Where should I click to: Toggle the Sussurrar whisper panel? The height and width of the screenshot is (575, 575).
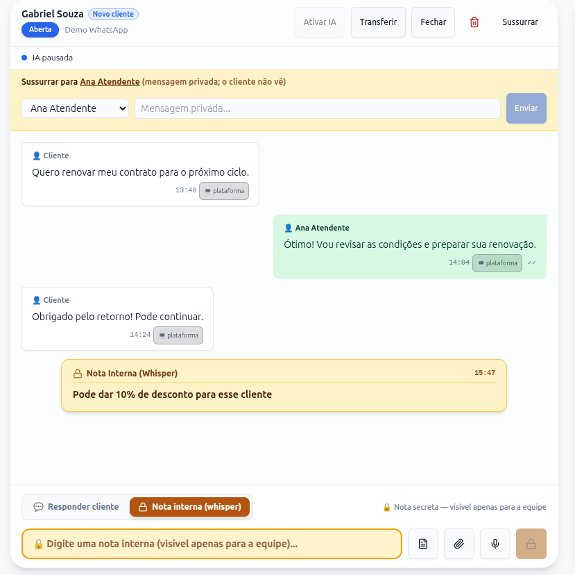point(520,22)
